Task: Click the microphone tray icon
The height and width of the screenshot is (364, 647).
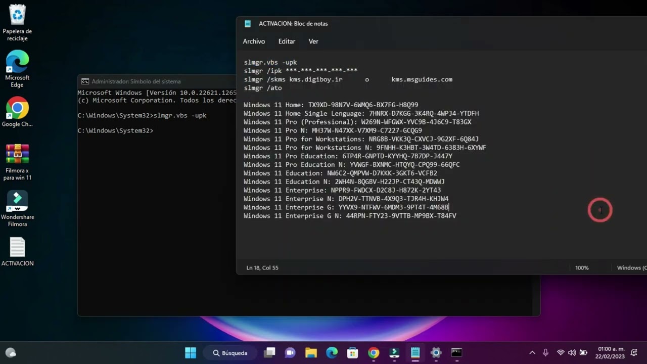Action: pyautogui.click(x=546, y=353)
